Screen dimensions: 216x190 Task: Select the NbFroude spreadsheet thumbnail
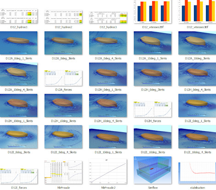tap(63, 172)
